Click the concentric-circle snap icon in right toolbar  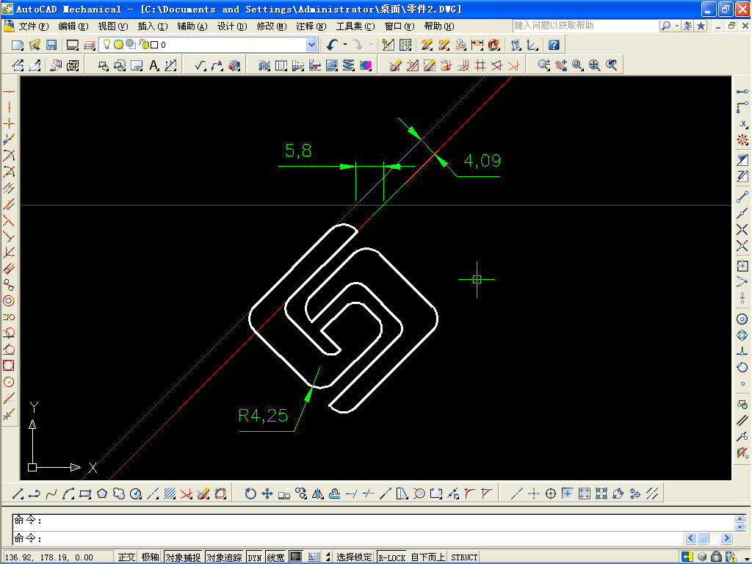tap(742, 319)
